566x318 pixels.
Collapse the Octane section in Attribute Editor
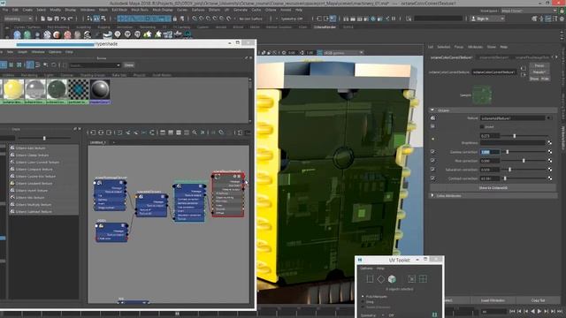point(432,110)
